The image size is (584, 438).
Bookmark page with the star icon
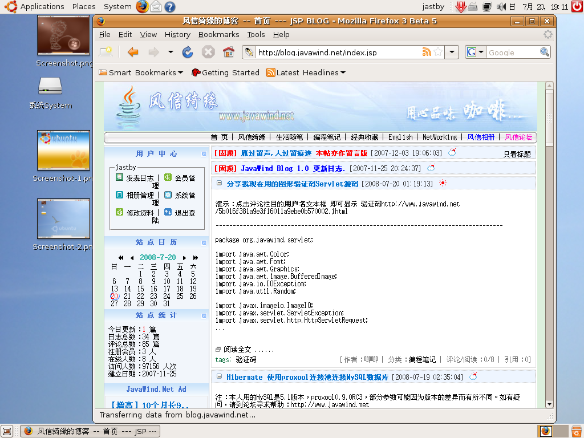coord(438,52)
